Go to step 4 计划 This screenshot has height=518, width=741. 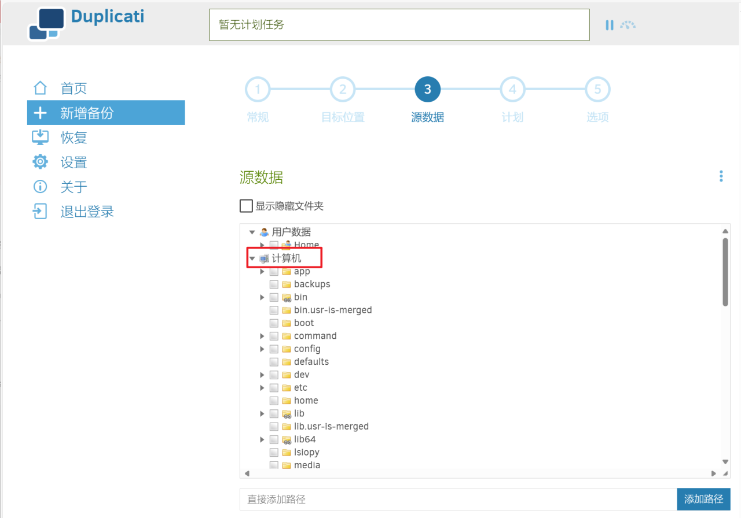[x=512, y=90]
